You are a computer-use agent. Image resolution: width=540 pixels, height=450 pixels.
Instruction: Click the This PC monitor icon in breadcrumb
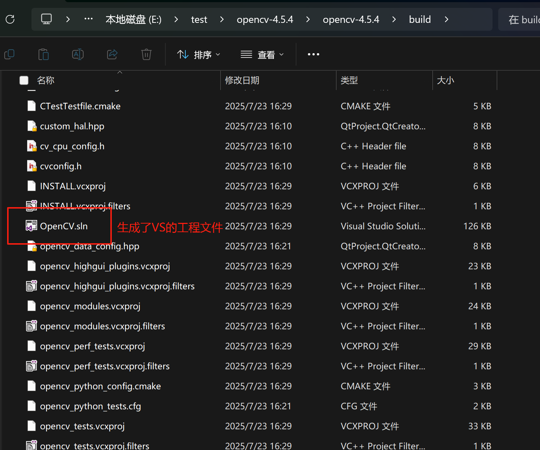[x=46, y=19]
